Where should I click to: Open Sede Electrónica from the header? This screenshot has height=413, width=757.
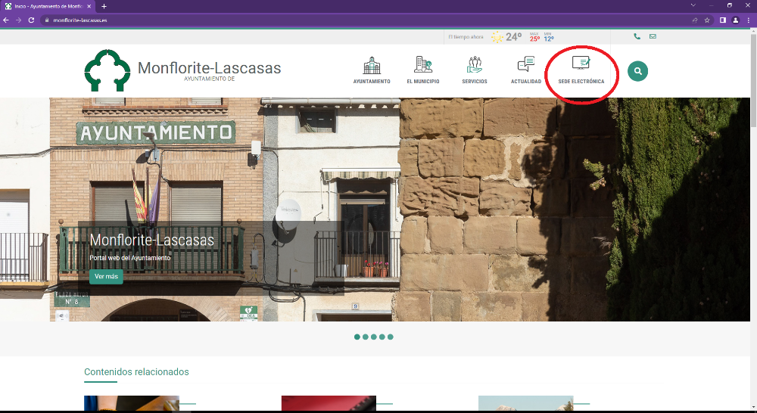[x=581, y=66]
